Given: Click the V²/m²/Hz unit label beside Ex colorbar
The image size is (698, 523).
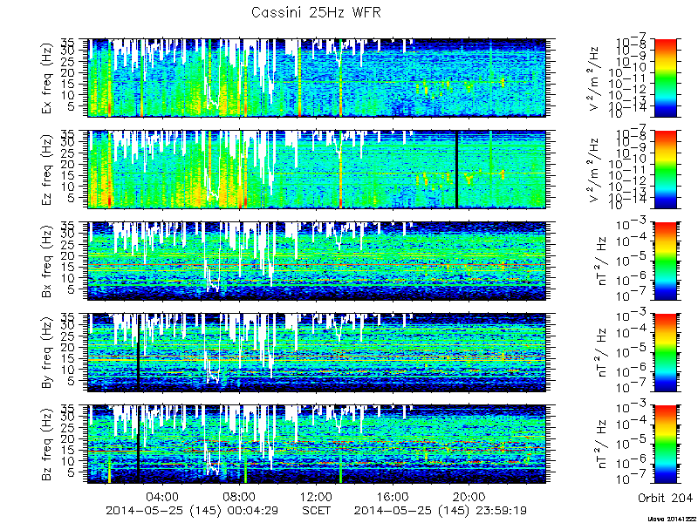Looking at the screenshot, I should (x=595, y=78).
